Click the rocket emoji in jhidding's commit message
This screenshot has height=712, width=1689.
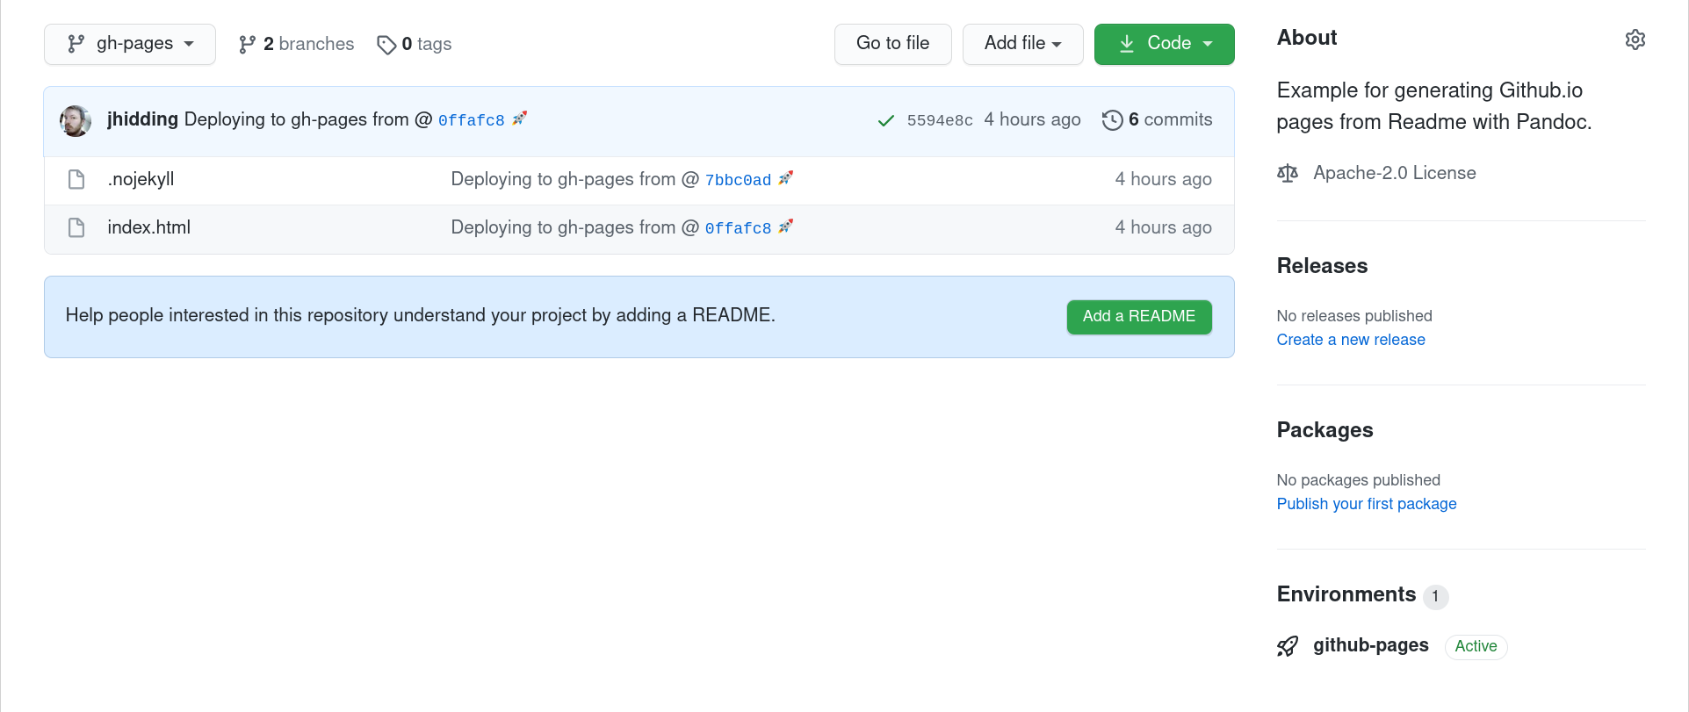pos(519,117)
